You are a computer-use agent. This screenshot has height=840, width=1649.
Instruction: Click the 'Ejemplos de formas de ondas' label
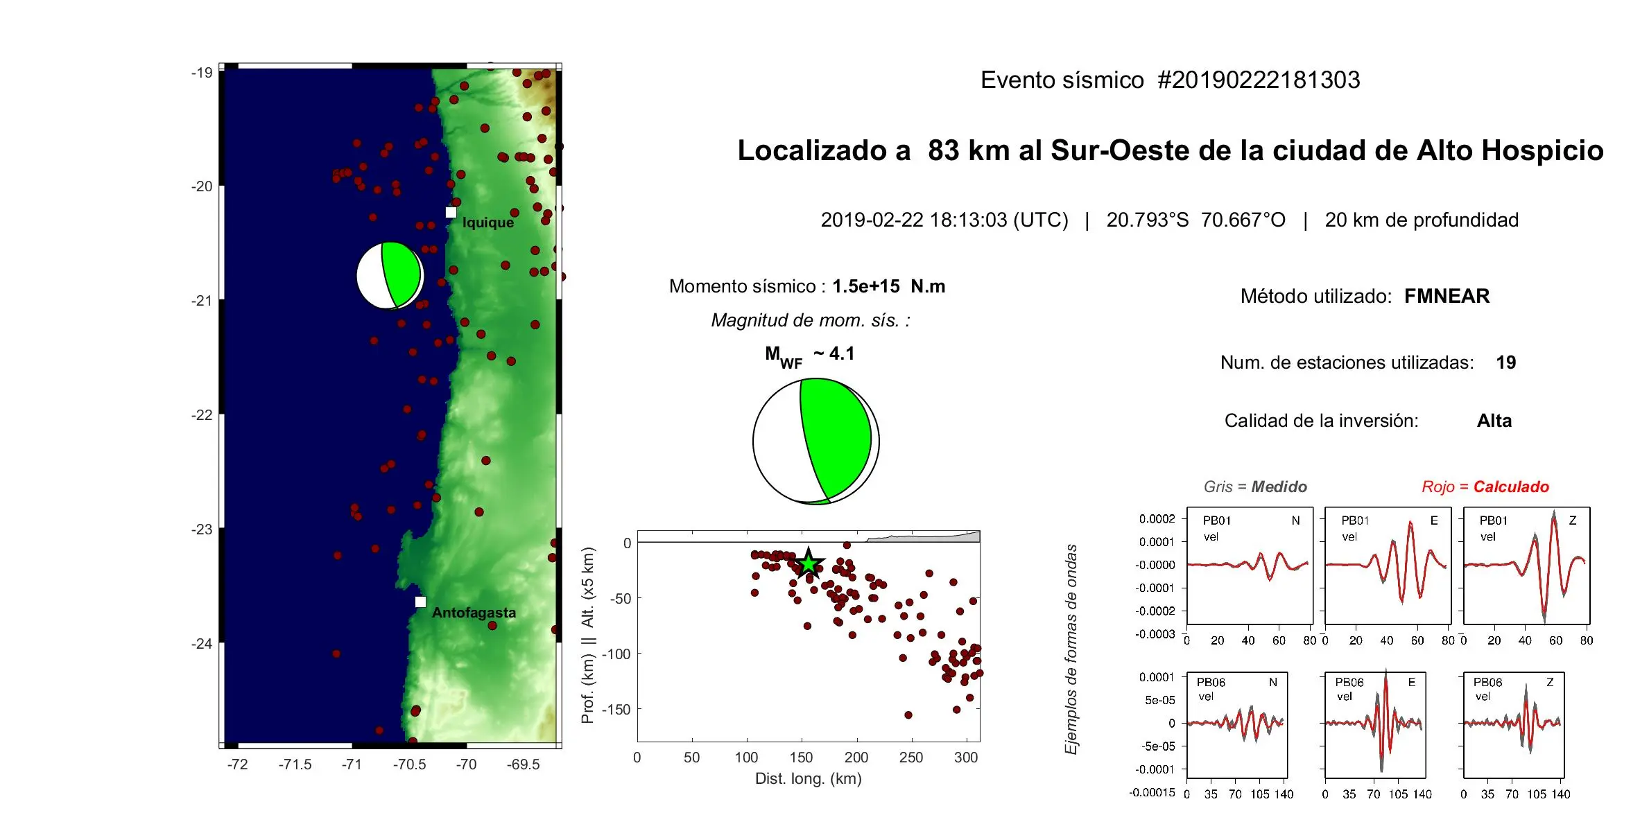tap(1071, 649)
